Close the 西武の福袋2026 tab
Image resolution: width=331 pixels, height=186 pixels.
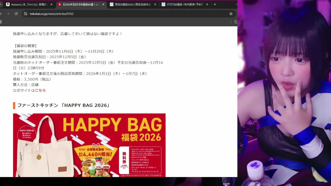click(155, 4)
